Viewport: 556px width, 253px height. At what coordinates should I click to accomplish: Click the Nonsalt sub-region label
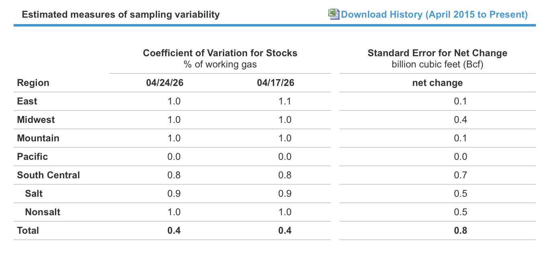[x=43, y=212]
